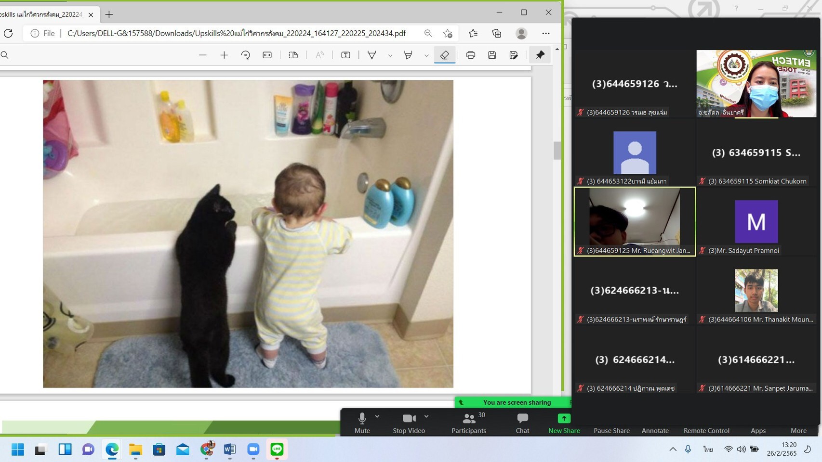Viewport: 822px width, 462px height.
Task: Click the Rotate icon in PDF toolbar
Action: (x=246, y=55)
